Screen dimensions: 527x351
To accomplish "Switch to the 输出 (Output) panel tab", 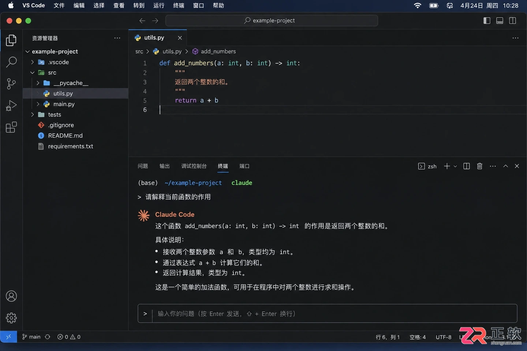I will (165, 166).
